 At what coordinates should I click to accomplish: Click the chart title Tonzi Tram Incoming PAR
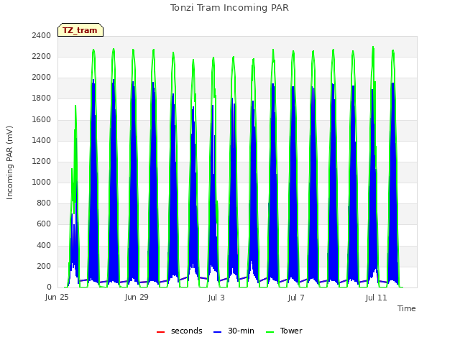pyautogui.click(x=229, y=8)
